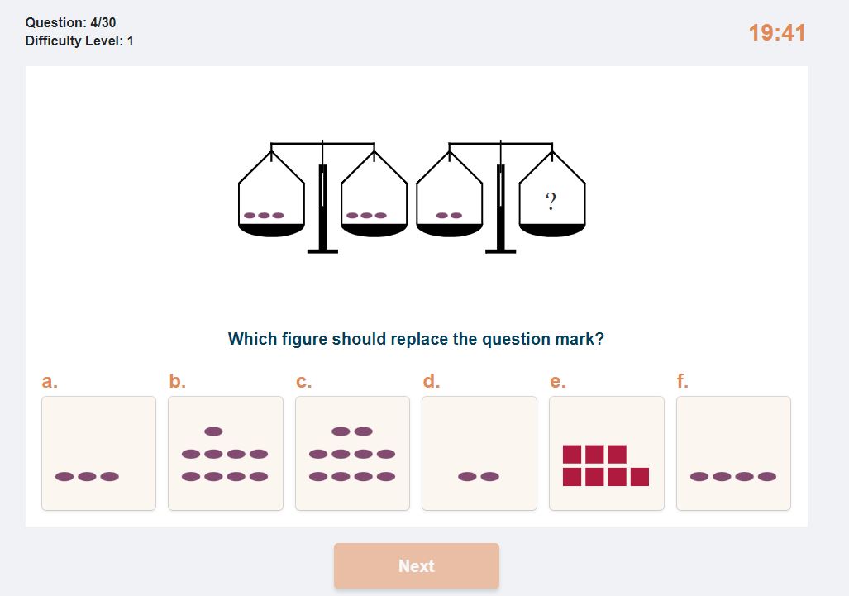Select answer option a with three ovals
849x596 pixels.
click(98, 453)
